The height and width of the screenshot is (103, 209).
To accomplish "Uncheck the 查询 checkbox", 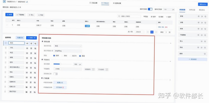I will [80, 56].
